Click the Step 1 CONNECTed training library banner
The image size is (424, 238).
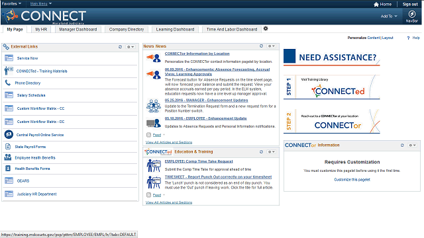332,87
